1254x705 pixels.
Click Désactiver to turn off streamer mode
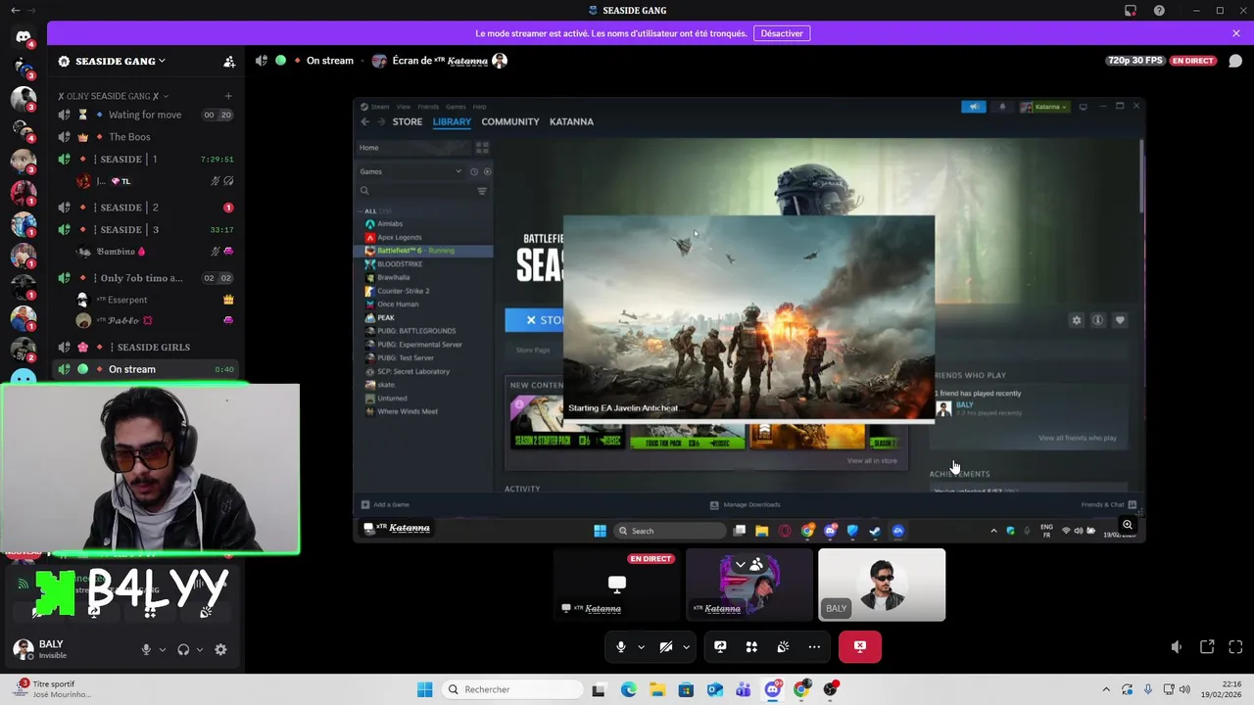(782, 33)
